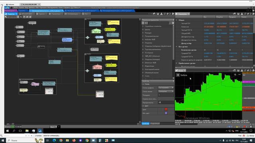Open the Торговля menu

[43, 8]
